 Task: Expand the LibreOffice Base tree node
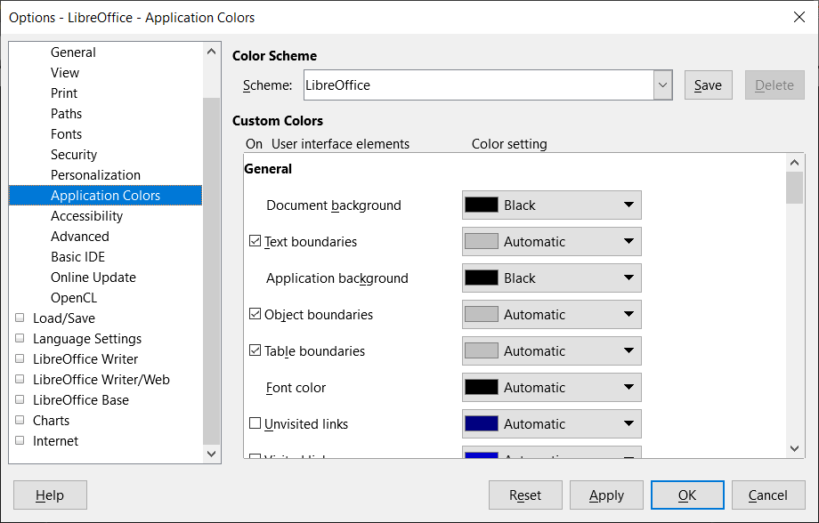tap(20, 399)
